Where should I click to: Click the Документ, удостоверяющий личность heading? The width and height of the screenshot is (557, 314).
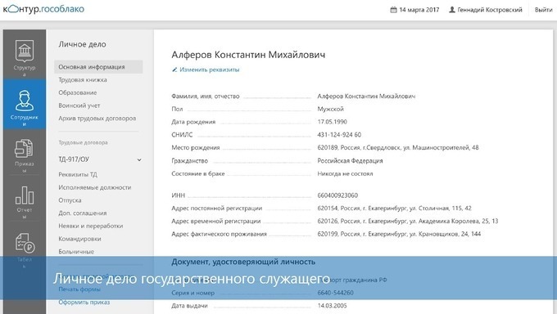point(243,262)
